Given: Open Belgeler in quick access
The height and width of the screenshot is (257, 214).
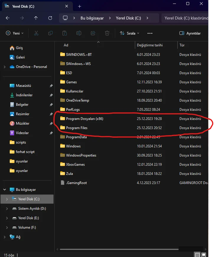Looking at the screenshot, I should (x=19, y=105).
